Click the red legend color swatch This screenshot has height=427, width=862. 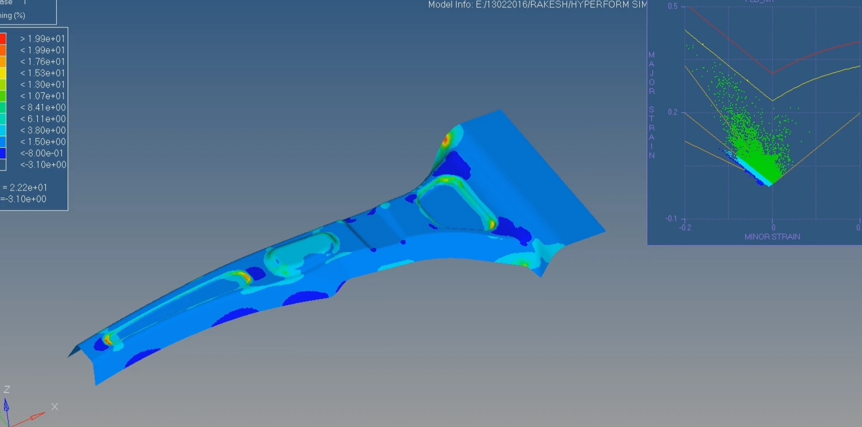(x=2, y=39)
